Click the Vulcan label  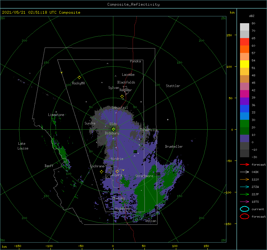click(x=151, y=221)
